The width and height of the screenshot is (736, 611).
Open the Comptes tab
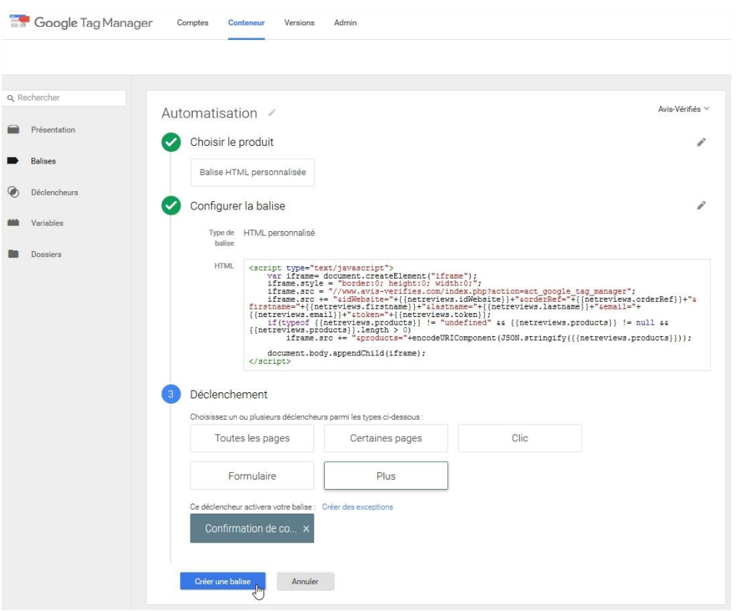pyautogui.click(x=192, y=23)
